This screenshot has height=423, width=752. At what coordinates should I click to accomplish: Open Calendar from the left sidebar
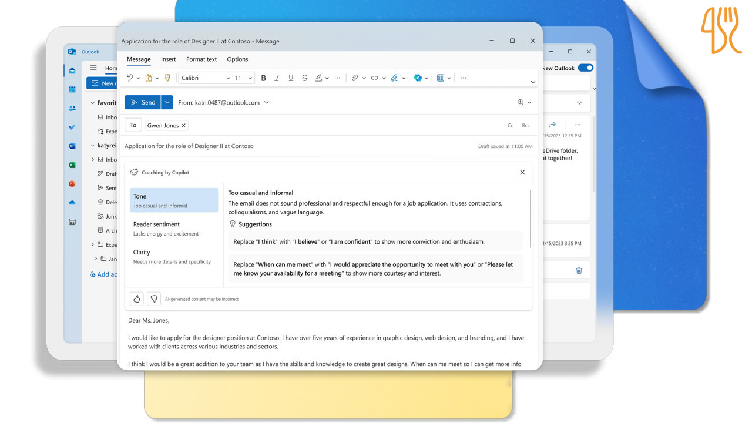coord(72,90)
